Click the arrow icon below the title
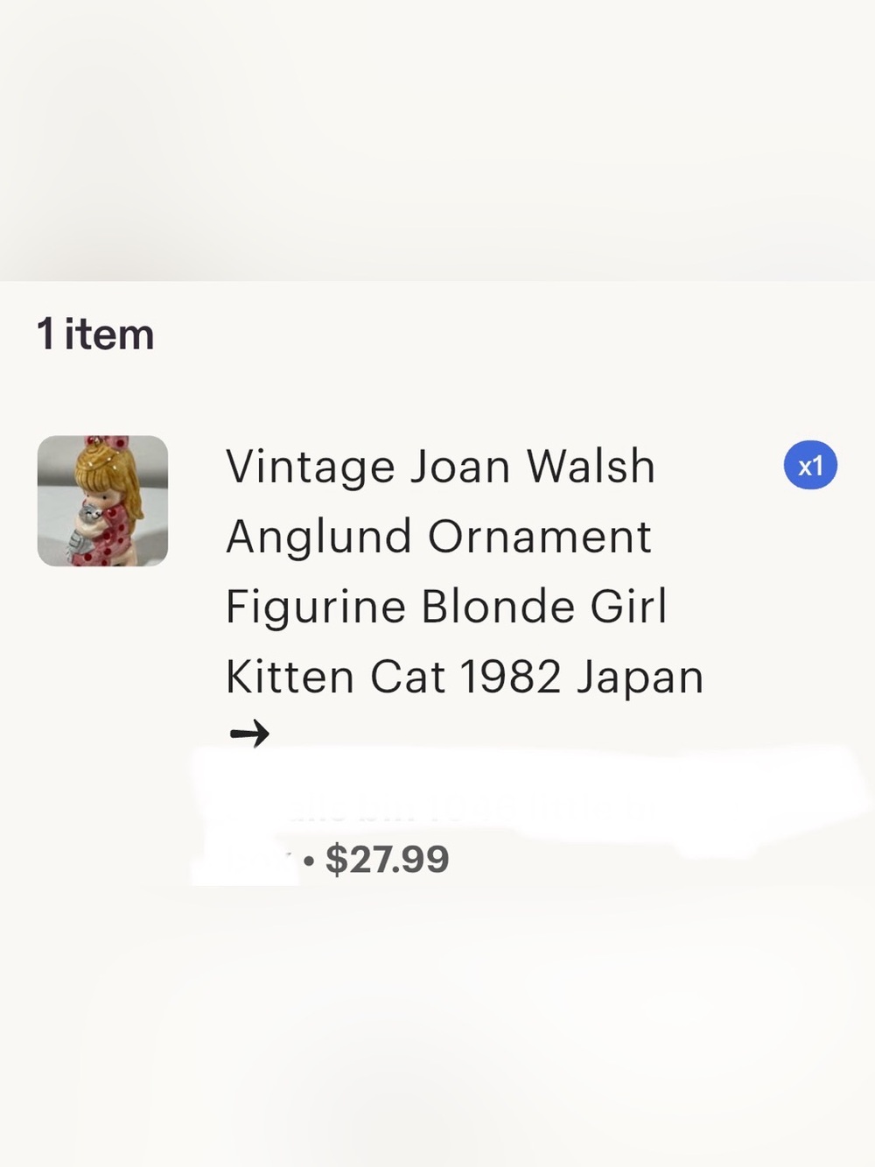 [x=249, y=733]
